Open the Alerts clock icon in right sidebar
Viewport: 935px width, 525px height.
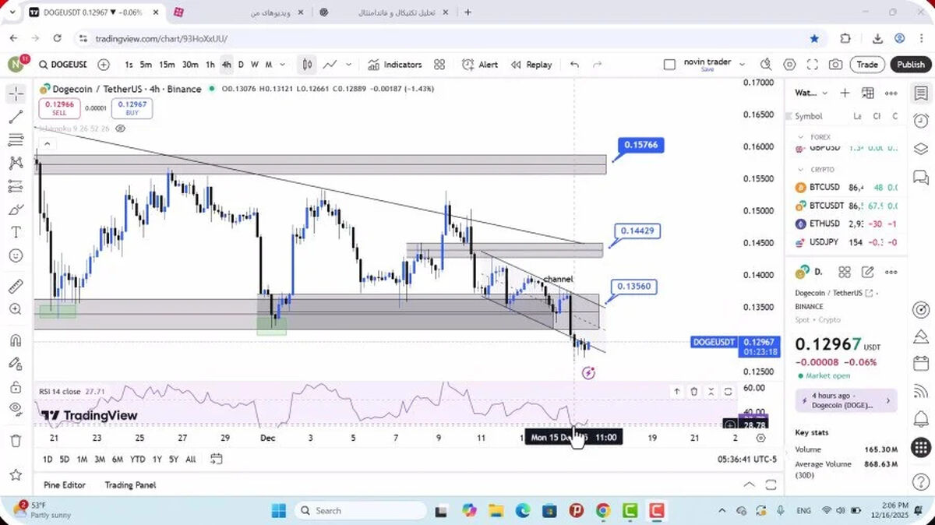pyautogui.click(x=921, y=121)
